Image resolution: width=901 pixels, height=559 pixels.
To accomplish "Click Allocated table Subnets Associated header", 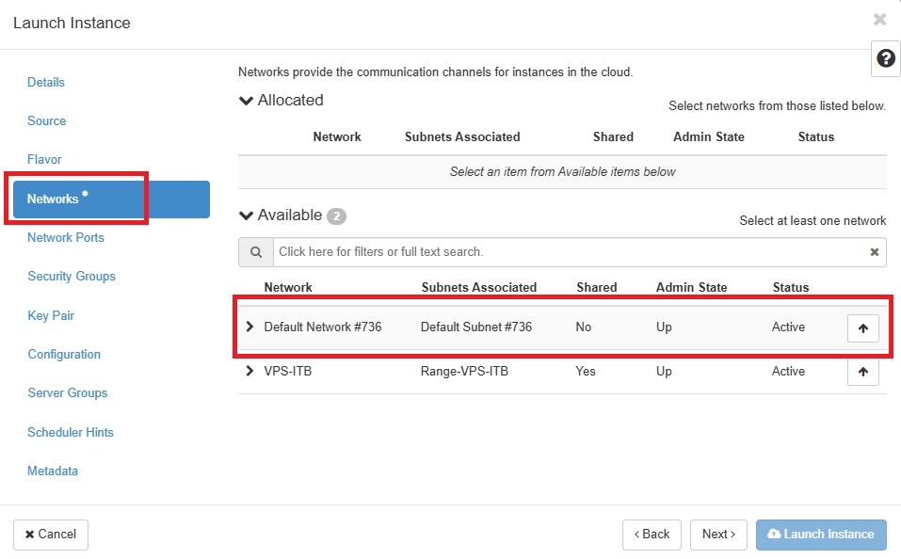I will click(x=462, y=136).
